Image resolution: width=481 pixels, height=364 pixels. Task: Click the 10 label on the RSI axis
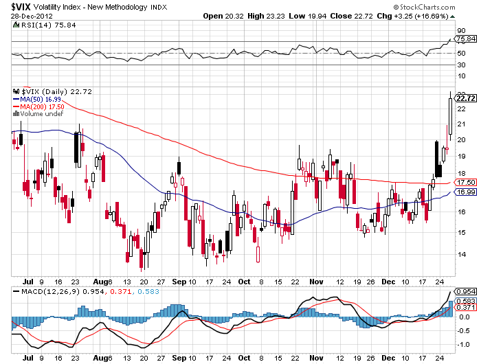click(x=461, y=76)
